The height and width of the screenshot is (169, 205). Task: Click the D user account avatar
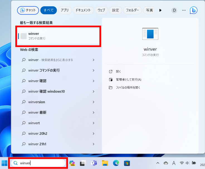[174, 10]
